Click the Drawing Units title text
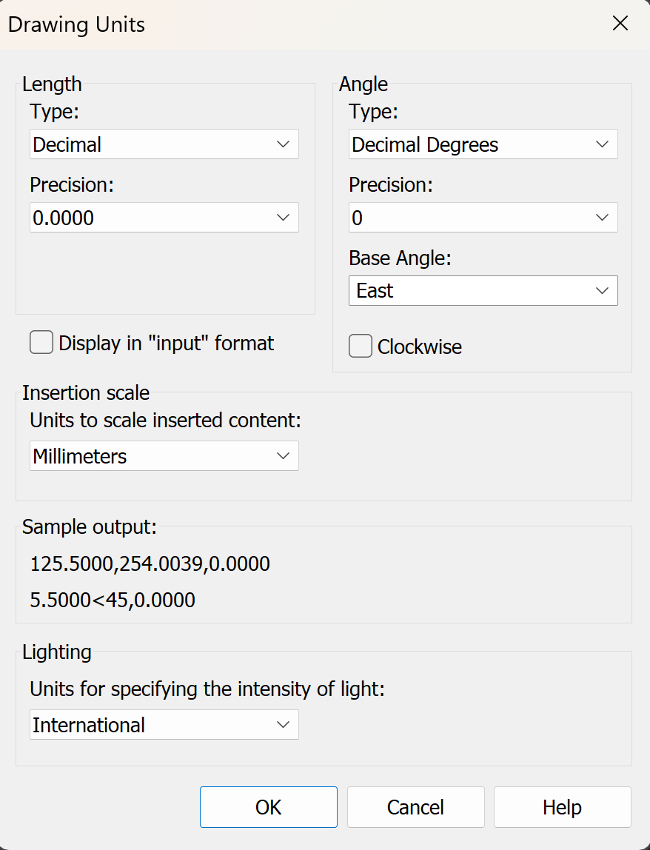The height and width of the screenshot is (850, 650). (x=76, y=24)
